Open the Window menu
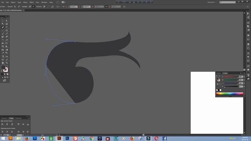 44,2
